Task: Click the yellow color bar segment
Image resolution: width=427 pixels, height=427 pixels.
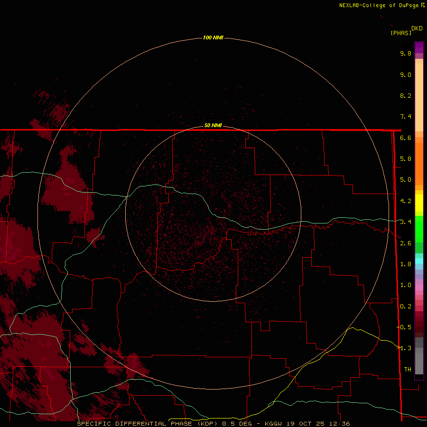Action: [x=419, y=203]
